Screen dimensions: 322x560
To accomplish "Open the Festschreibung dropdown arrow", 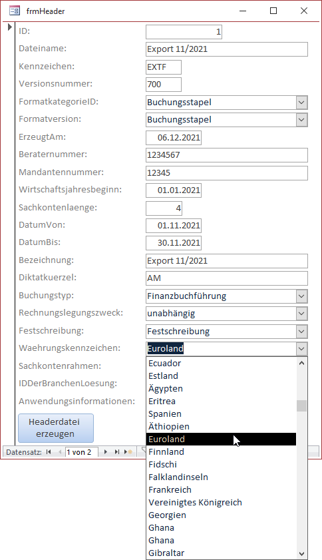I will coord(301,332).
